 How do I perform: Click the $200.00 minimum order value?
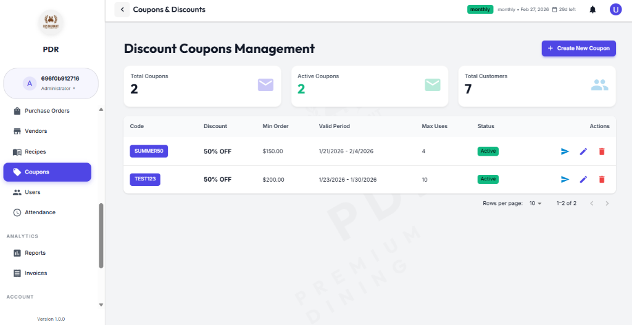(x=273, y=180)
